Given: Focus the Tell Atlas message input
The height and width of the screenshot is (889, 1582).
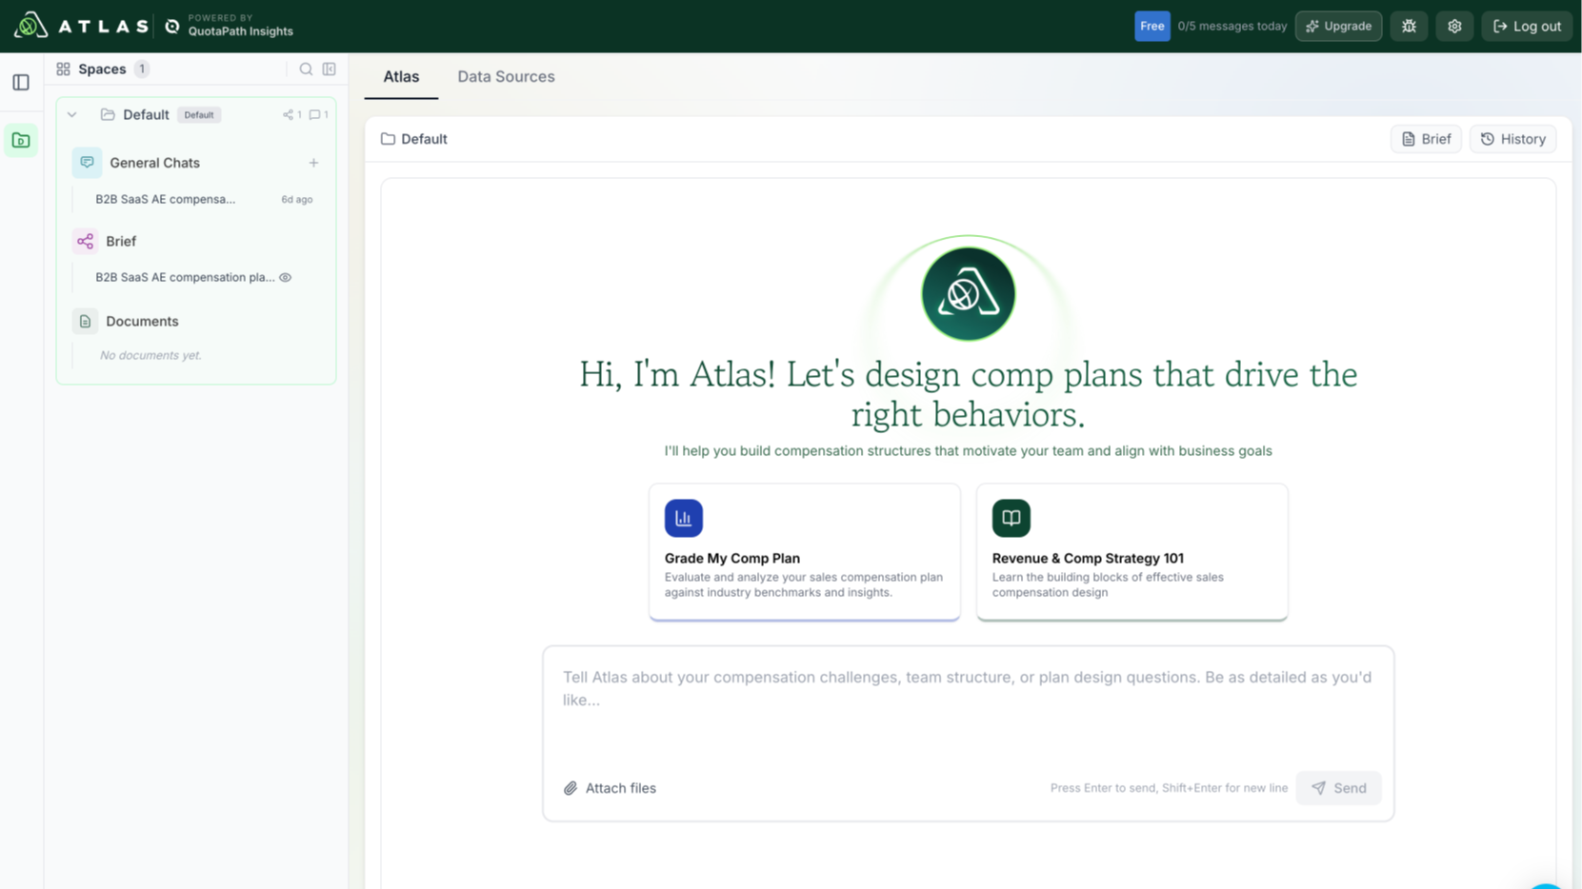Looking at the screenshot, I should (968, 709).
